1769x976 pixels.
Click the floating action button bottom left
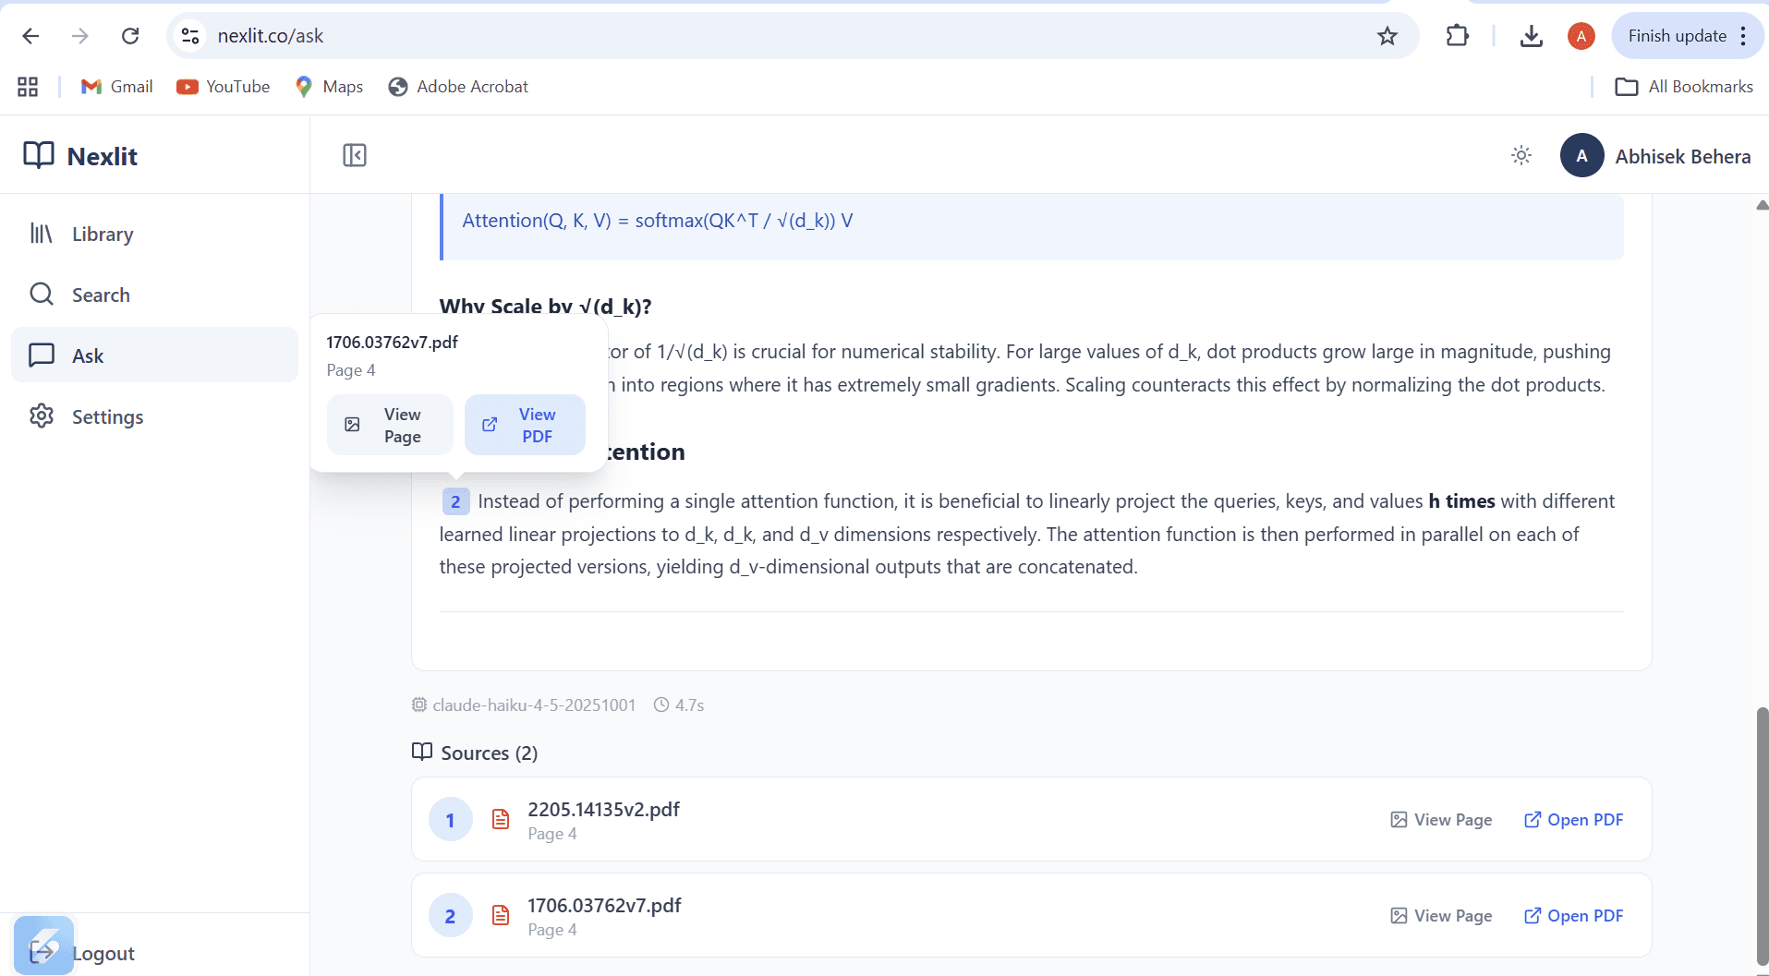coord(43,946)
